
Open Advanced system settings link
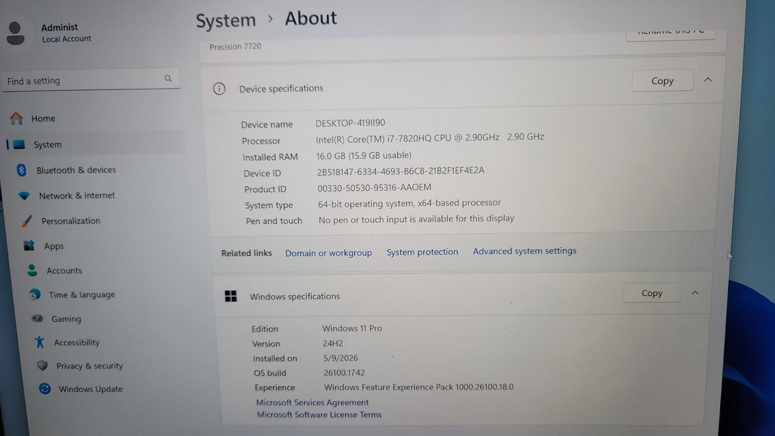[x=525, y=251]
